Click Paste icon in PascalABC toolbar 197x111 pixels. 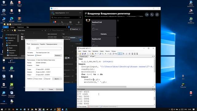[x=93, y=54]
